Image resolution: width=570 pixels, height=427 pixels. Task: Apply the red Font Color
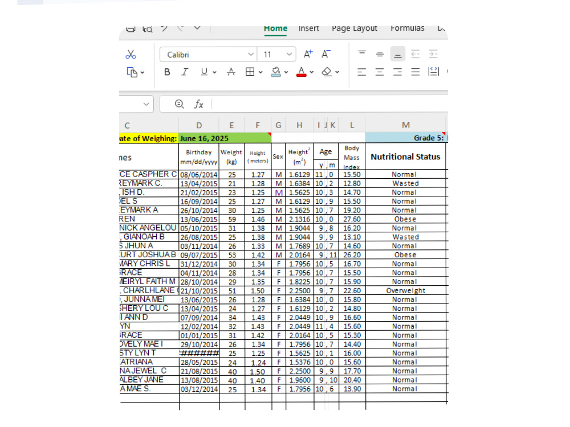tap(302, 72)
